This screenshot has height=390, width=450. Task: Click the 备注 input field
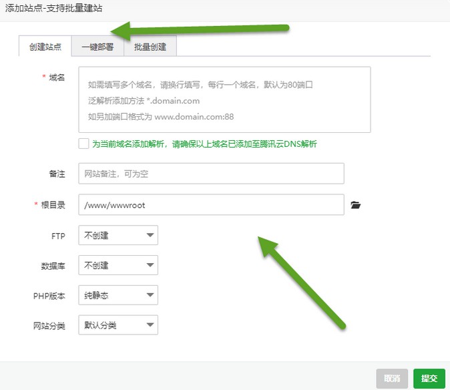tap(211, 174)
